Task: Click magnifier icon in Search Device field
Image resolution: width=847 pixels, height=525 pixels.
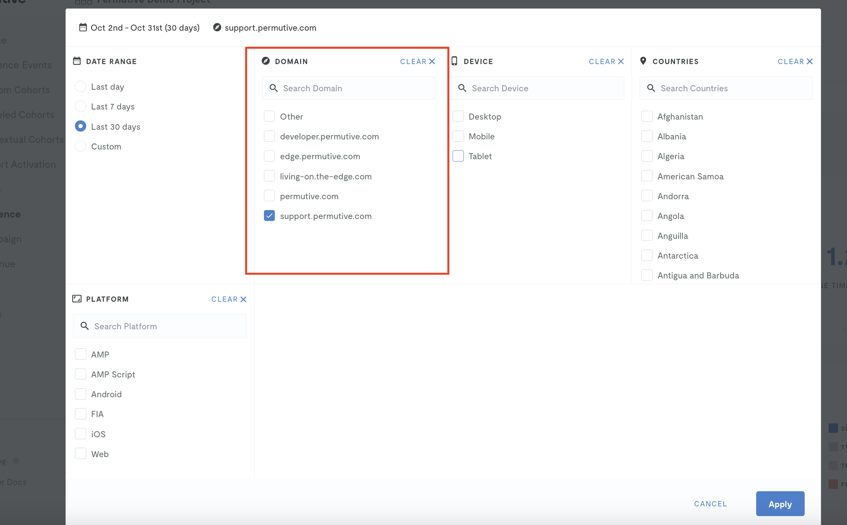Action: coord(462,88)
